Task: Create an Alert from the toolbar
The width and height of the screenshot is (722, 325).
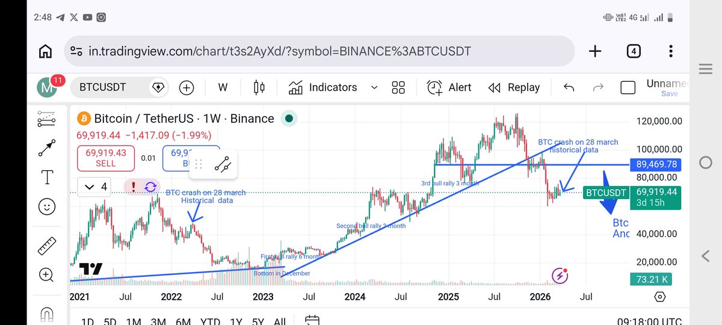Action: pyautogui.click(x=449, y=88)
